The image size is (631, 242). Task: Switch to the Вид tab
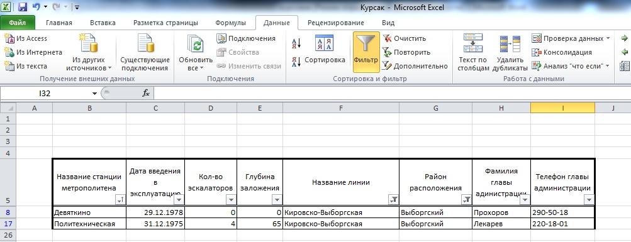[388, 23]
